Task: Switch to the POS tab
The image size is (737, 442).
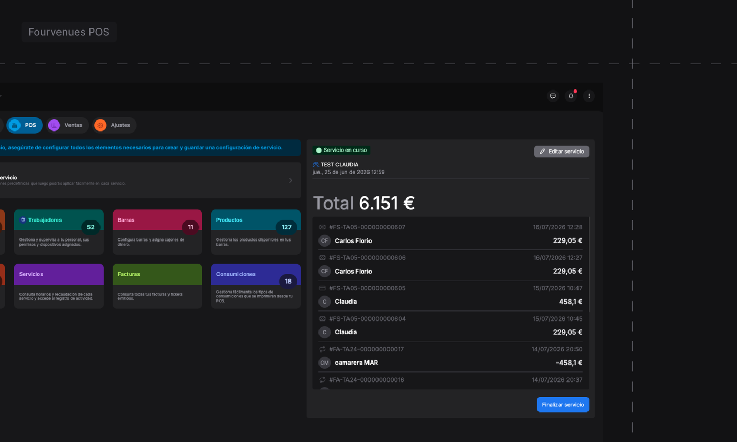Action: (x=24, y=125)
